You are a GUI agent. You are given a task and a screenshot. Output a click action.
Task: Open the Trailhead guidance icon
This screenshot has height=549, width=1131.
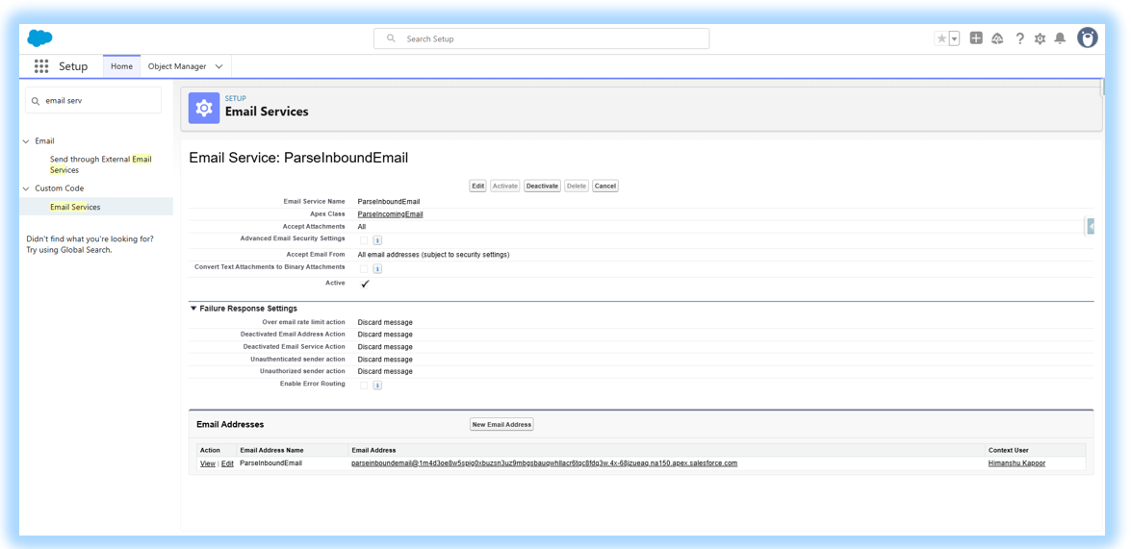pos(997,38)
